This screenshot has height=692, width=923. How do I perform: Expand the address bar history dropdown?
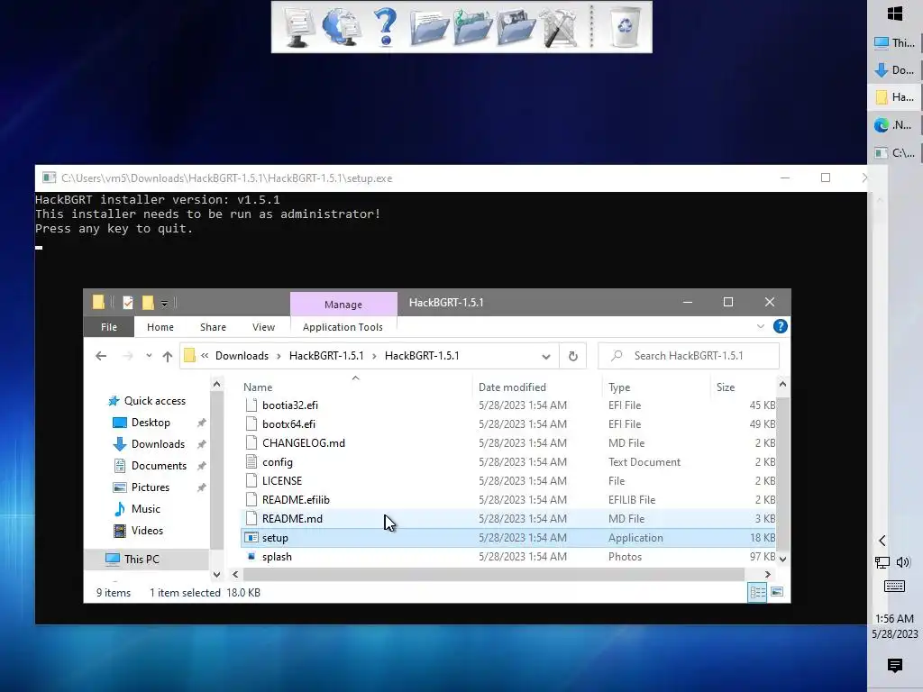point(545,357)
